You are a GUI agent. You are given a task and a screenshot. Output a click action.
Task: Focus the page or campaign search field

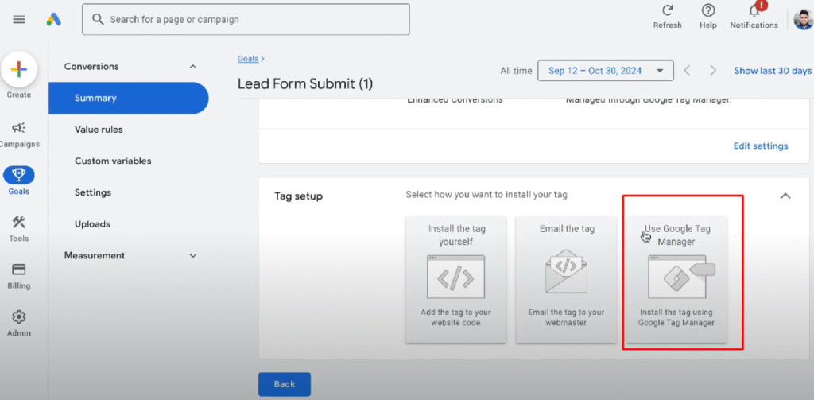[x=246, y=20]
